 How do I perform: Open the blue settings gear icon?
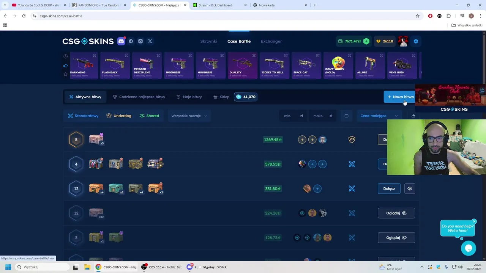[x=416, y=41]
